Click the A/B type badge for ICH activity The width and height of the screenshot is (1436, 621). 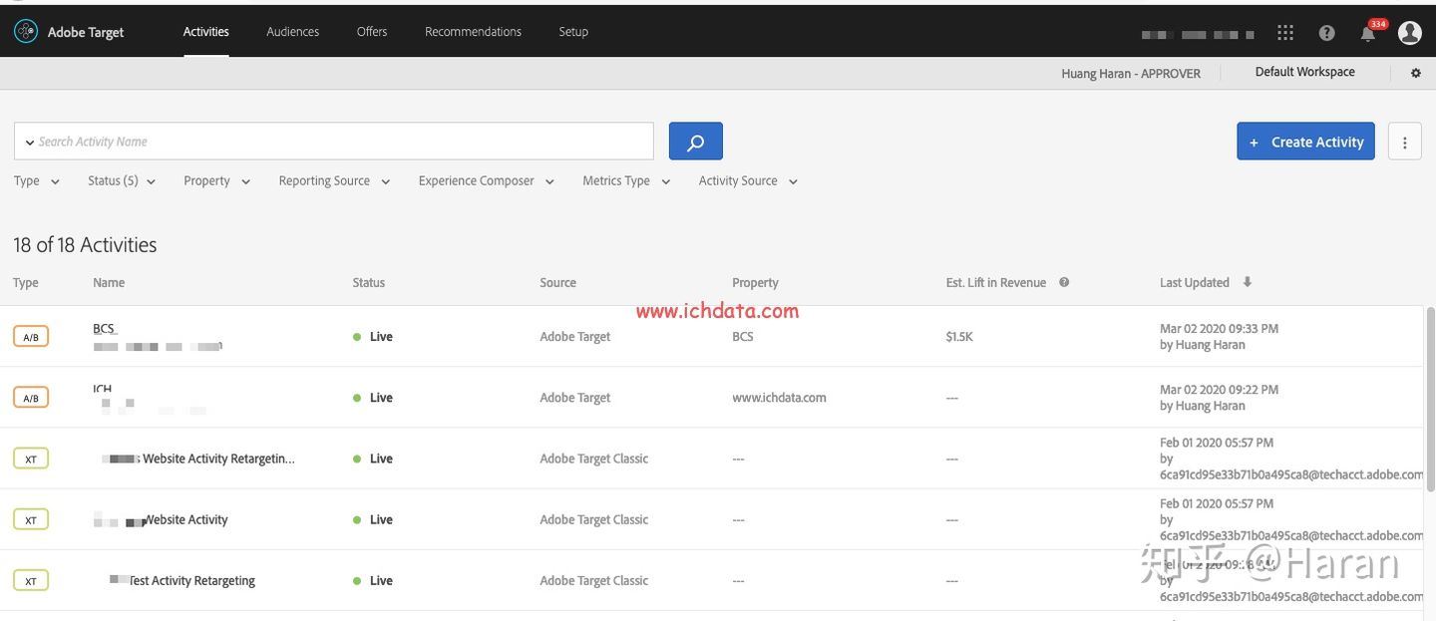click(31, 398)
